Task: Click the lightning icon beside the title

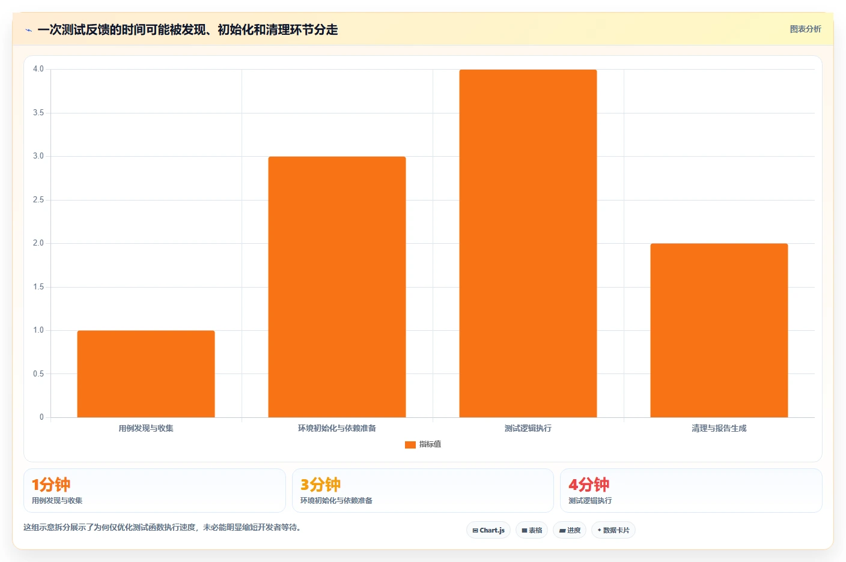Action: coord(28,30)
